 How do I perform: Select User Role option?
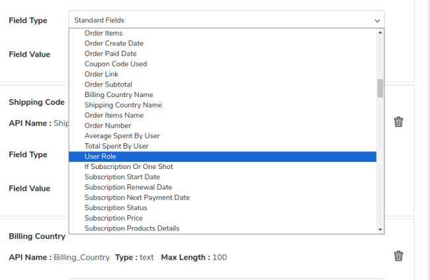point(100,157)
